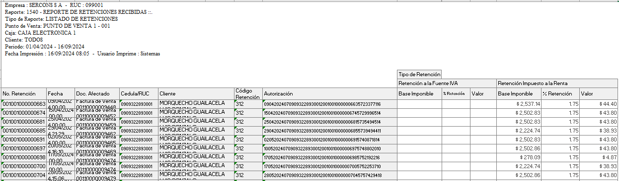The height and width of the screenshot is (181, 619).
Task: Select base imponible cell $ 278.09
Action: [519, 157]
